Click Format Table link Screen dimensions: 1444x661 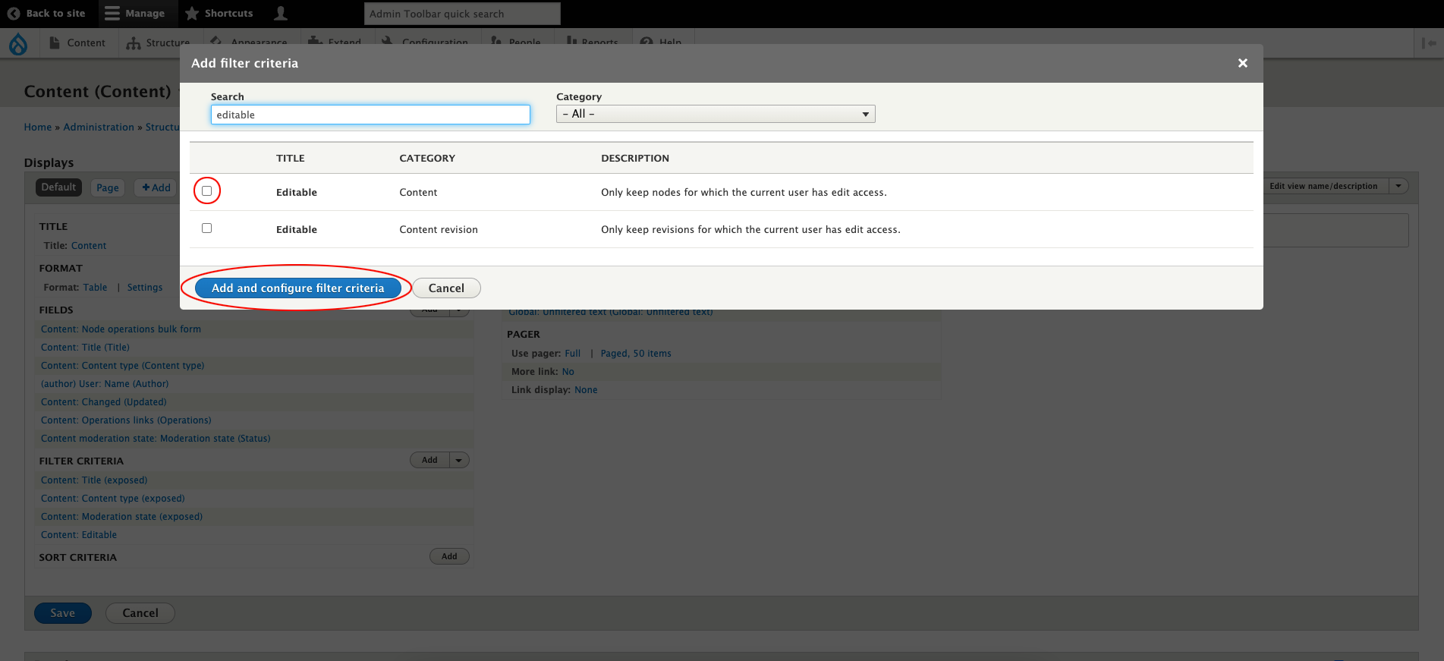[x=95, y=288]
